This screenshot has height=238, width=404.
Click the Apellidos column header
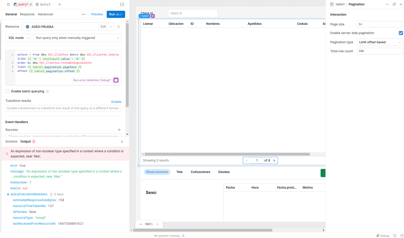pyautogui.click(x=255, y=24)
